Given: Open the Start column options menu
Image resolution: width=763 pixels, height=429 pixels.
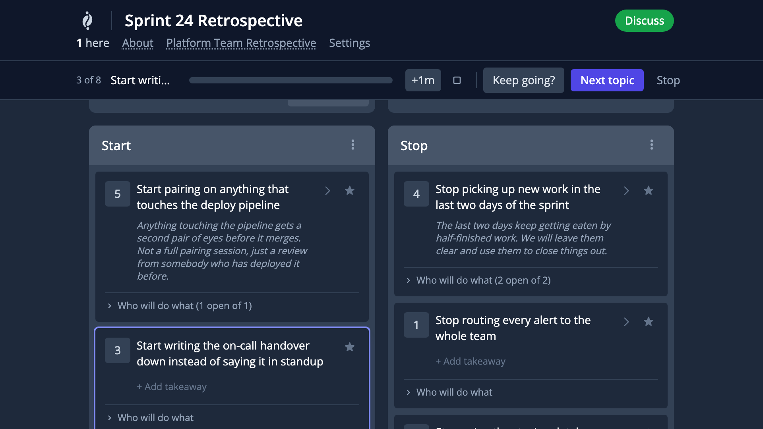Looking at the screenshot, I should pos(353,145).
